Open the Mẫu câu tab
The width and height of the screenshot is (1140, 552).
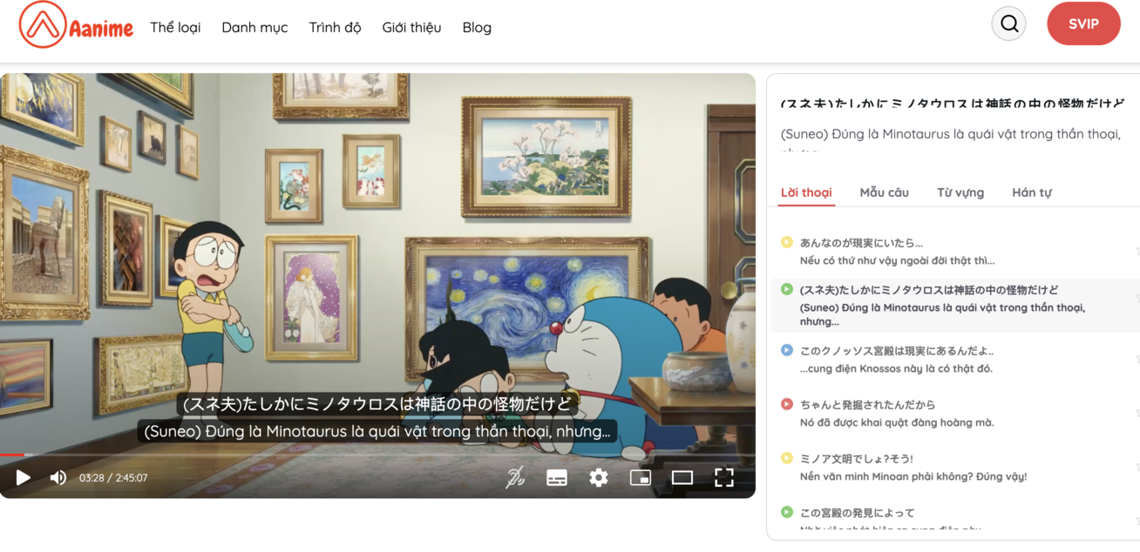pyautogui.click(x=885, y=192)
